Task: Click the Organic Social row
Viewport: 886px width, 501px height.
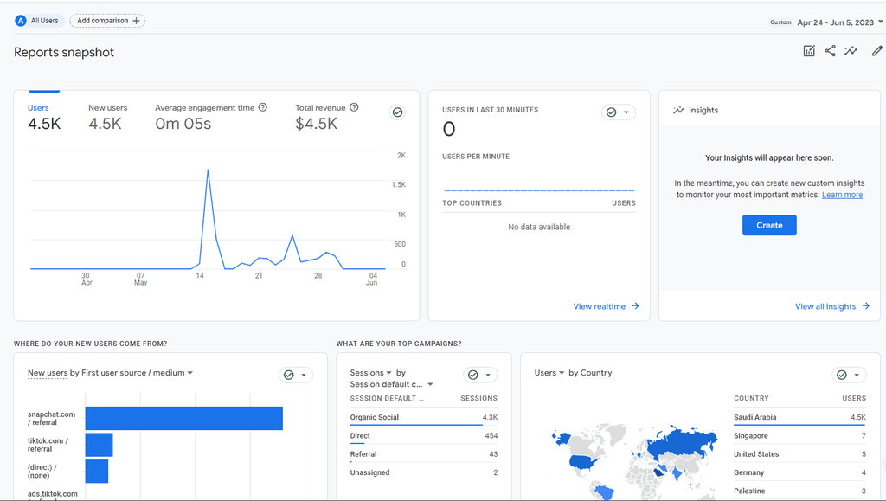Action: [424, 417]
